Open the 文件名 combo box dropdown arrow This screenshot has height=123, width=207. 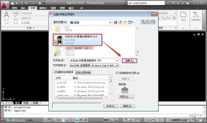coord(117,61)
